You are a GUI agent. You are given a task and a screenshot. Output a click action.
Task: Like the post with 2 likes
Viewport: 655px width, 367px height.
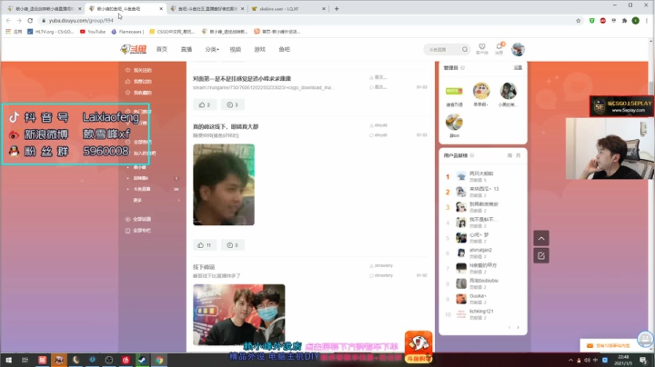(205, 104)
